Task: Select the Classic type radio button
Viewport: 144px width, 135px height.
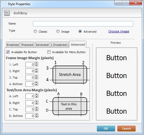Action: (35, 31)
